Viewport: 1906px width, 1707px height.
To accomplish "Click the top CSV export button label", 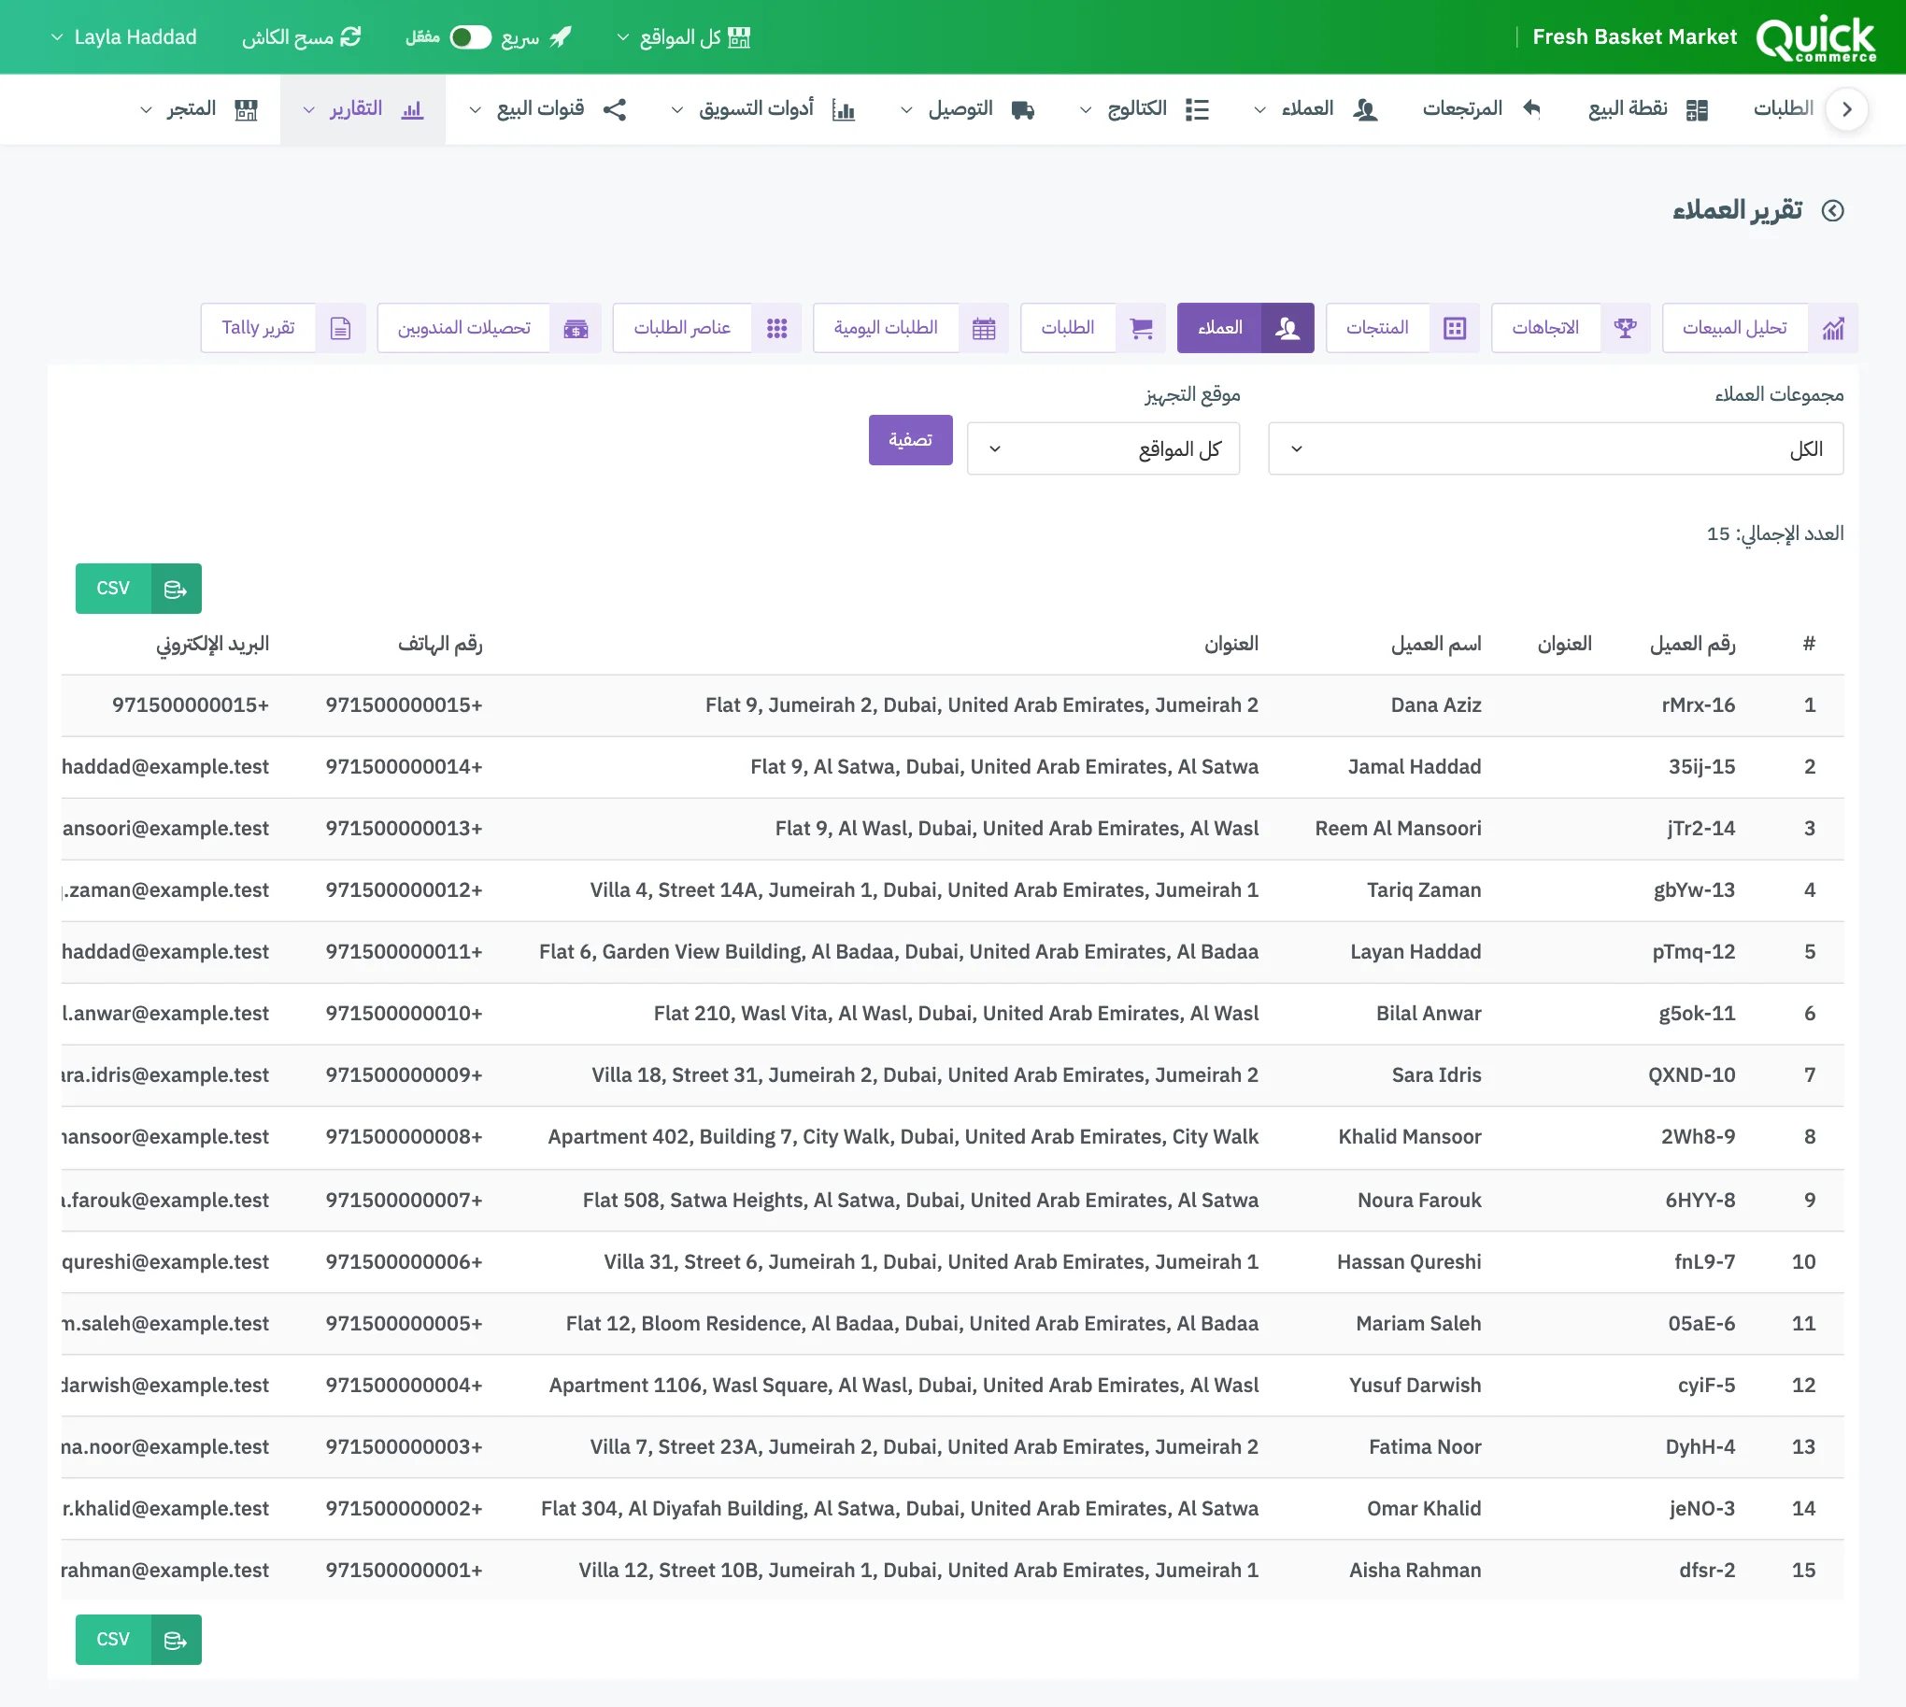I will [x=112, y=589].
